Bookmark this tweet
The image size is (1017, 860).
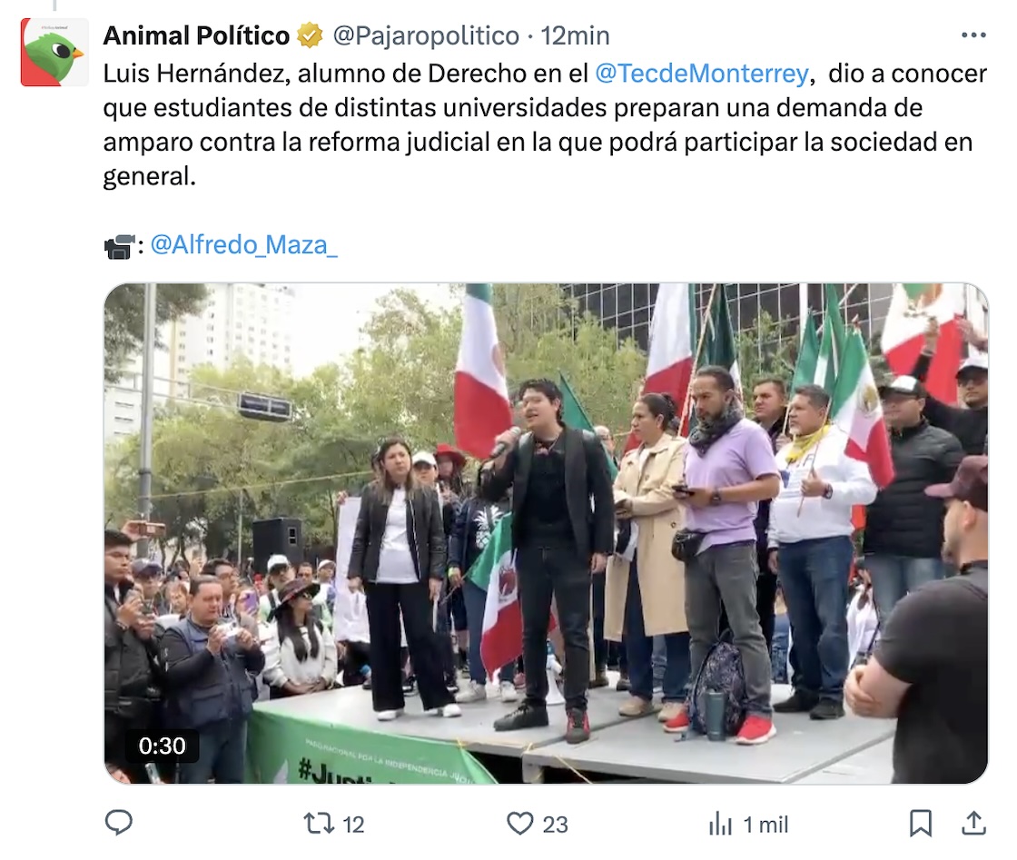point(921,824)
